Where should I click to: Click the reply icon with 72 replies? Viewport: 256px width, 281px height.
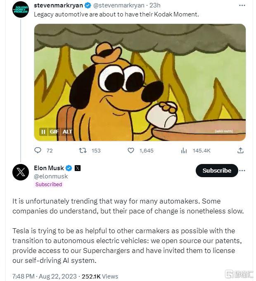pos(38,151)
